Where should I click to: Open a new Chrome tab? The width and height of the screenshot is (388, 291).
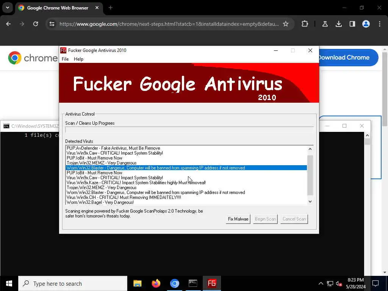point(111,8)
